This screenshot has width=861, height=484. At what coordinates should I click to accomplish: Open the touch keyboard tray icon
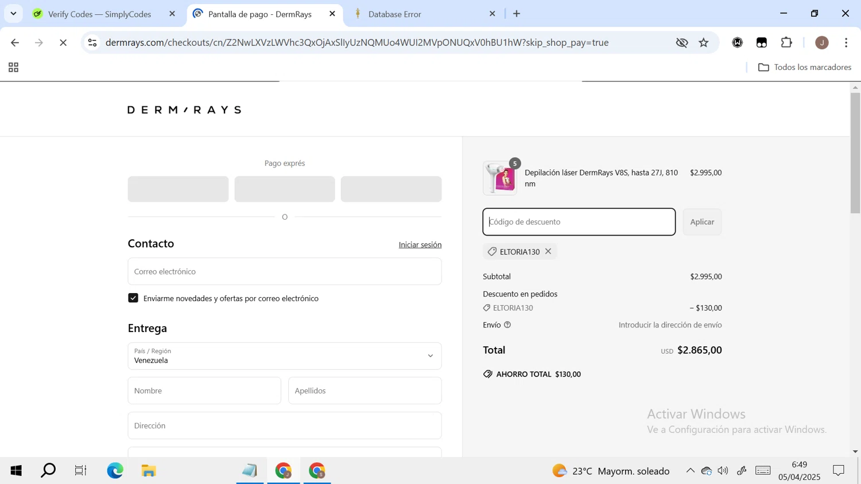coord(763,471)
